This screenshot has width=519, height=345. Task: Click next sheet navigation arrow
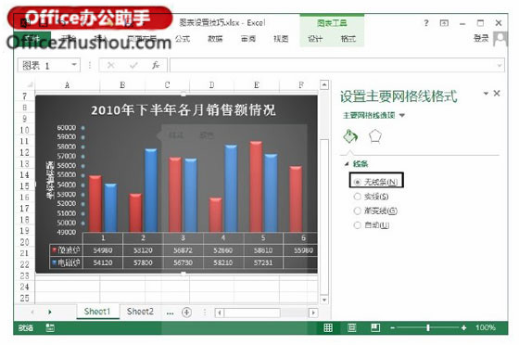coord(50,312)
